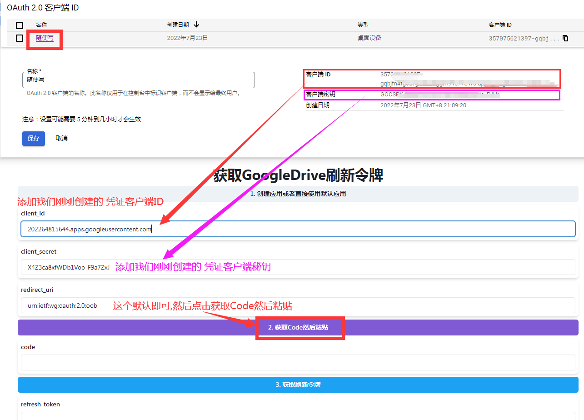Focus the refresh_token output field

coord(298,415)
